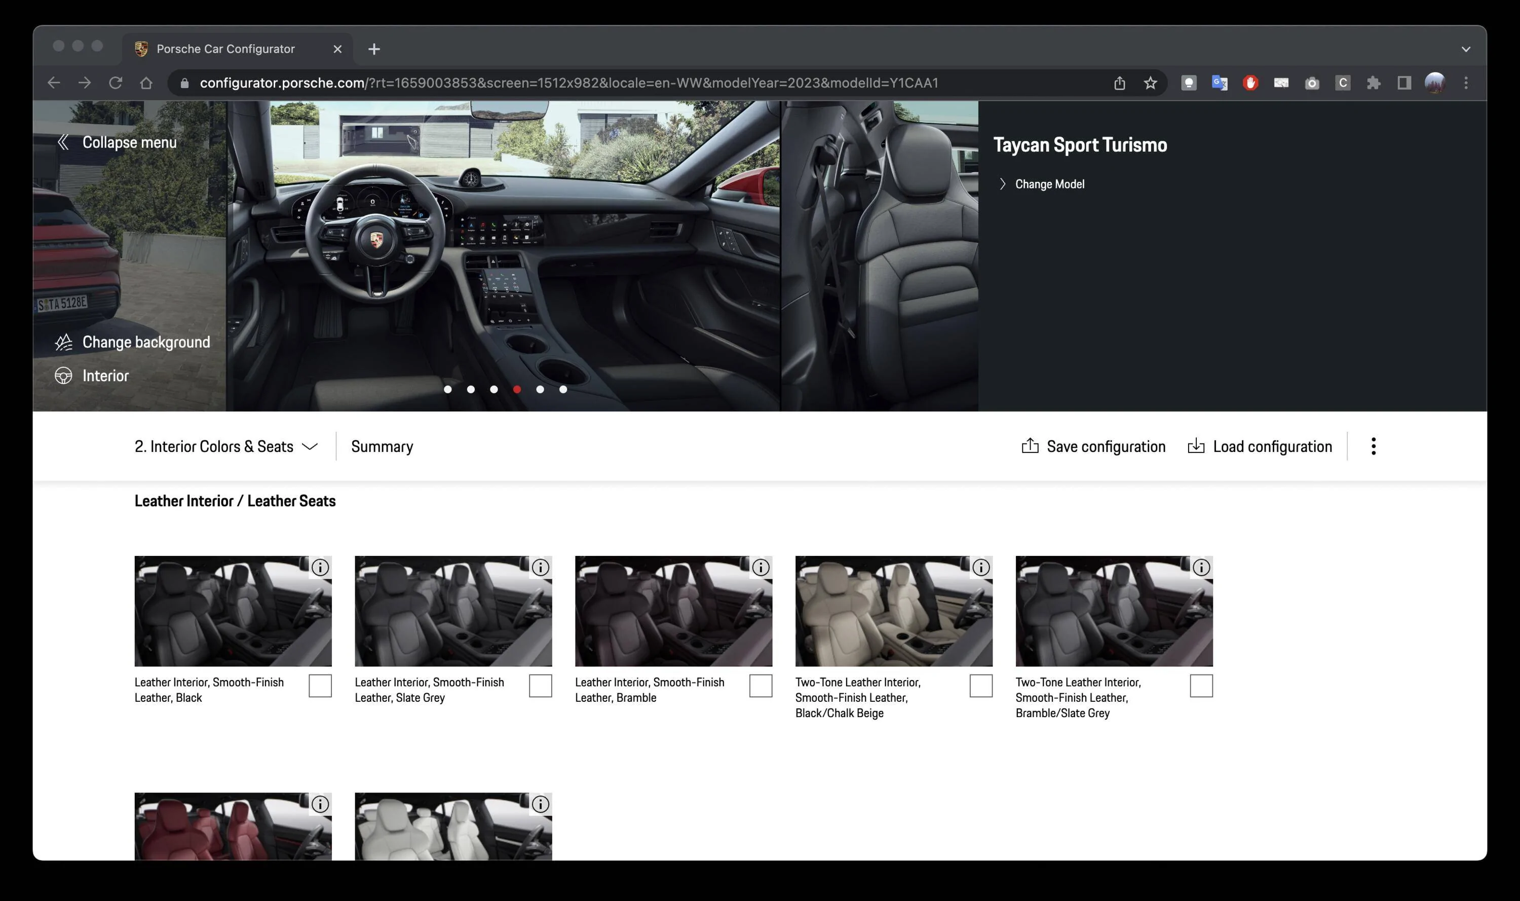Viewport: 1520px width, 901px height.
Task: Go to the browser home page
Action: point(146,83)
